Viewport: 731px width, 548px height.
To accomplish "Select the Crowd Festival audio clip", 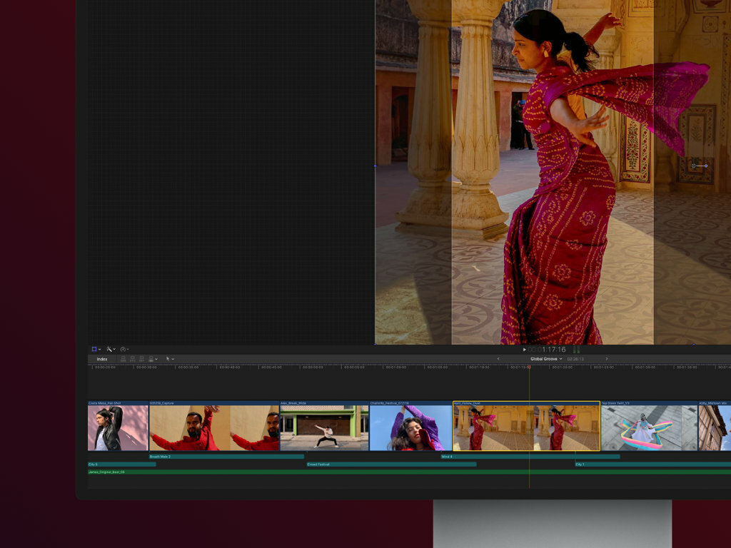I will 392,464.
